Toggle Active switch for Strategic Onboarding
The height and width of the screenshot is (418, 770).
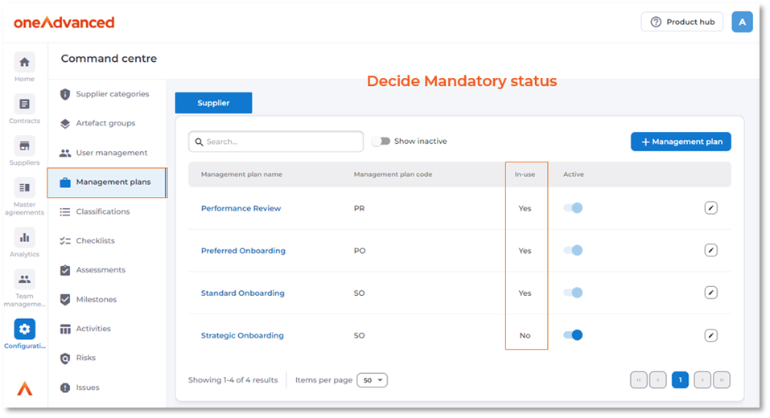pos(573,335)
